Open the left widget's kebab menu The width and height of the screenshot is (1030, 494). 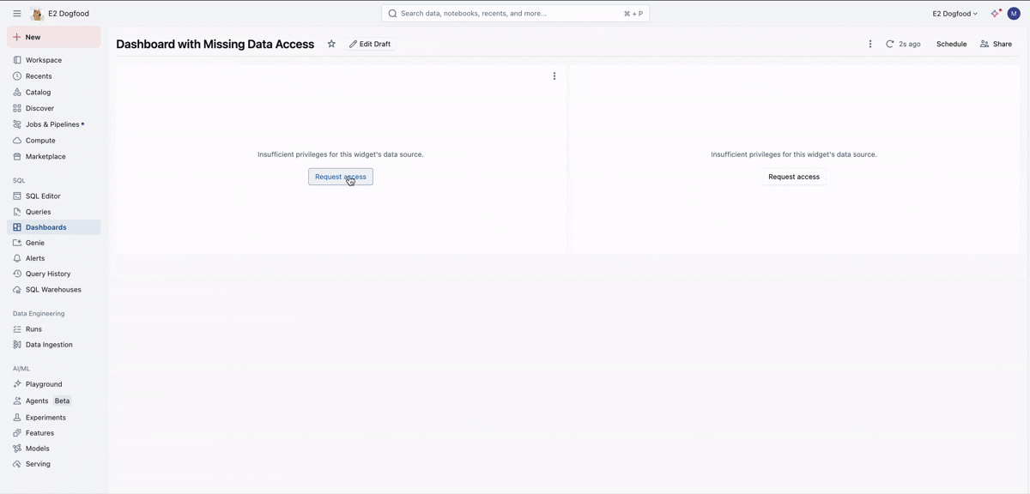[x=554, y=76]
